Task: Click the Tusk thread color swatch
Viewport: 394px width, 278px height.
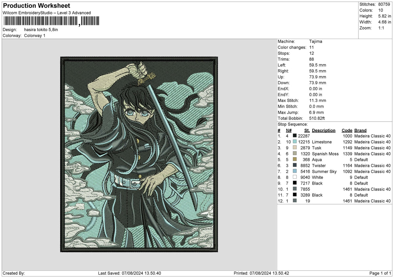Action: tap(295, 148)
